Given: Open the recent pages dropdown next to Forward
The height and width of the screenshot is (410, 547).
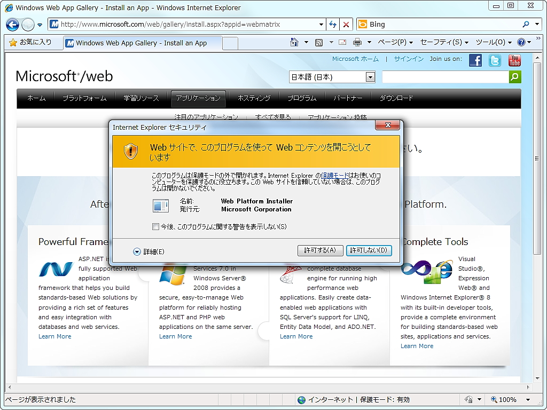Looking at the screenshot, I should [40, 25].
